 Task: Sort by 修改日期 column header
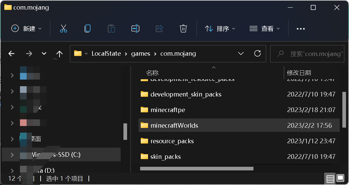click(299, 73)
